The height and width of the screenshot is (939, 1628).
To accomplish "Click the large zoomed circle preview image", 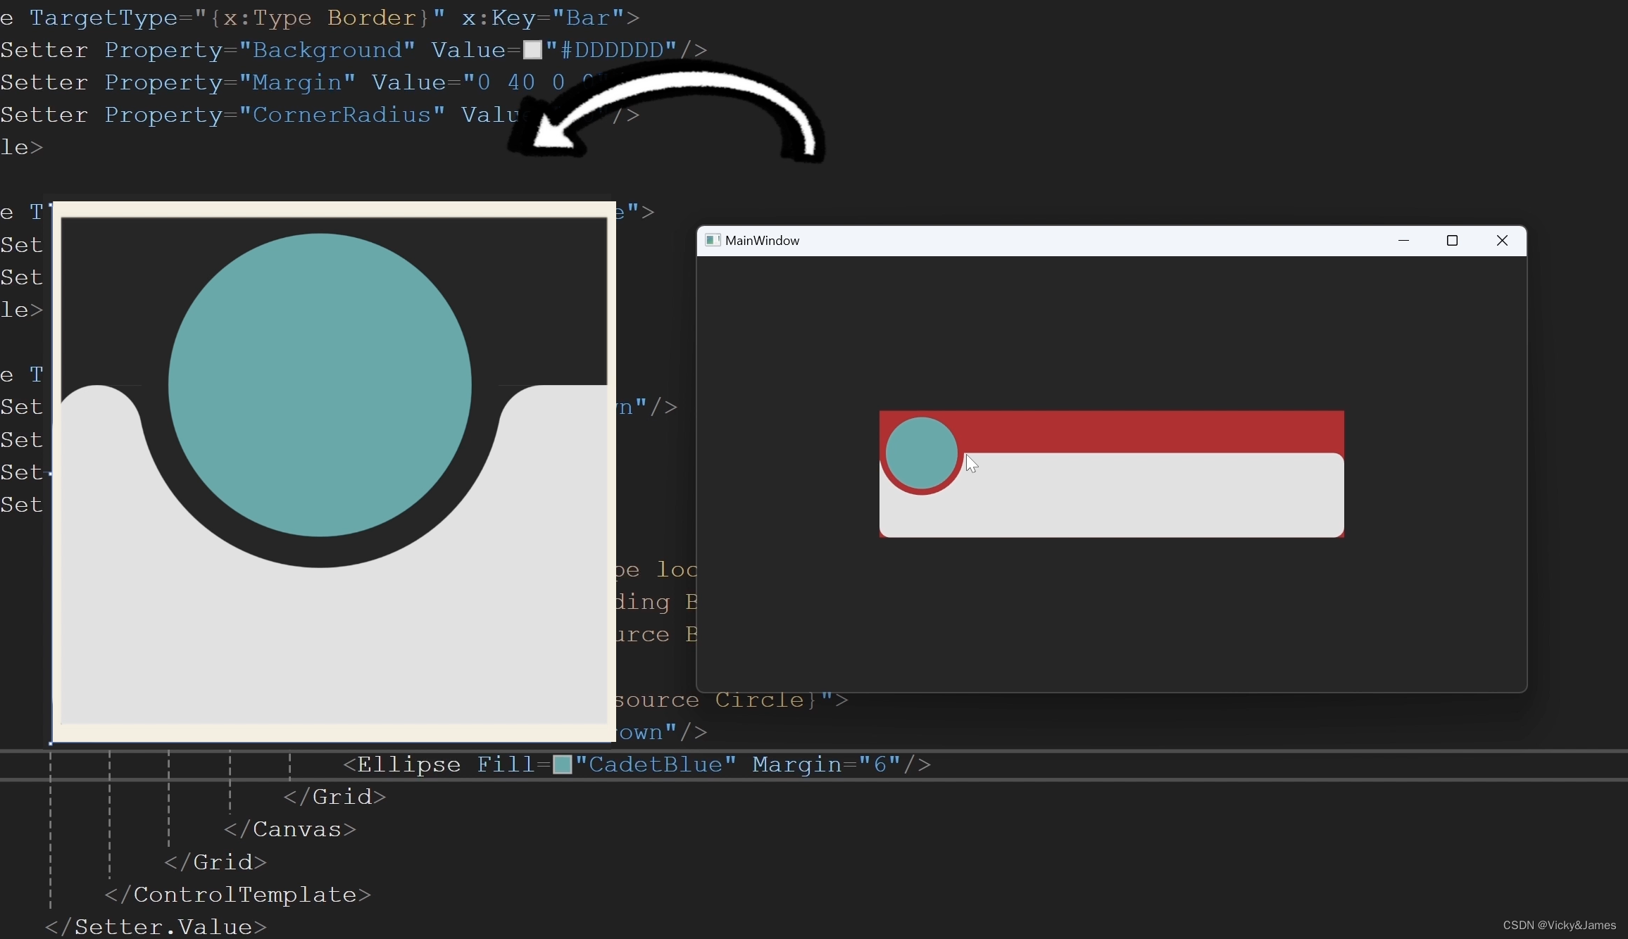I will pos(334,471).
